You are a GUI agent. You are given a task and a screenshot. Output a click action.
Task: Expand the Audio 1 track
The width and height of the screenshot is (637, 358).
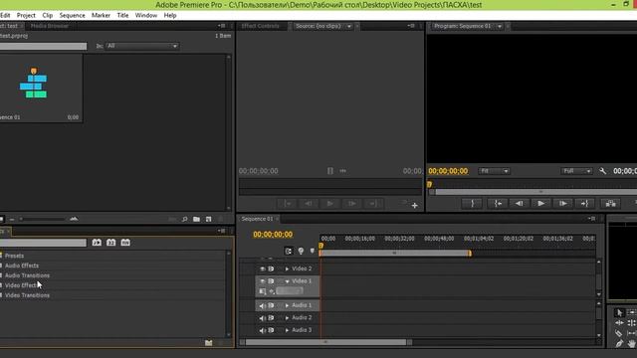(x=288, y=305)
